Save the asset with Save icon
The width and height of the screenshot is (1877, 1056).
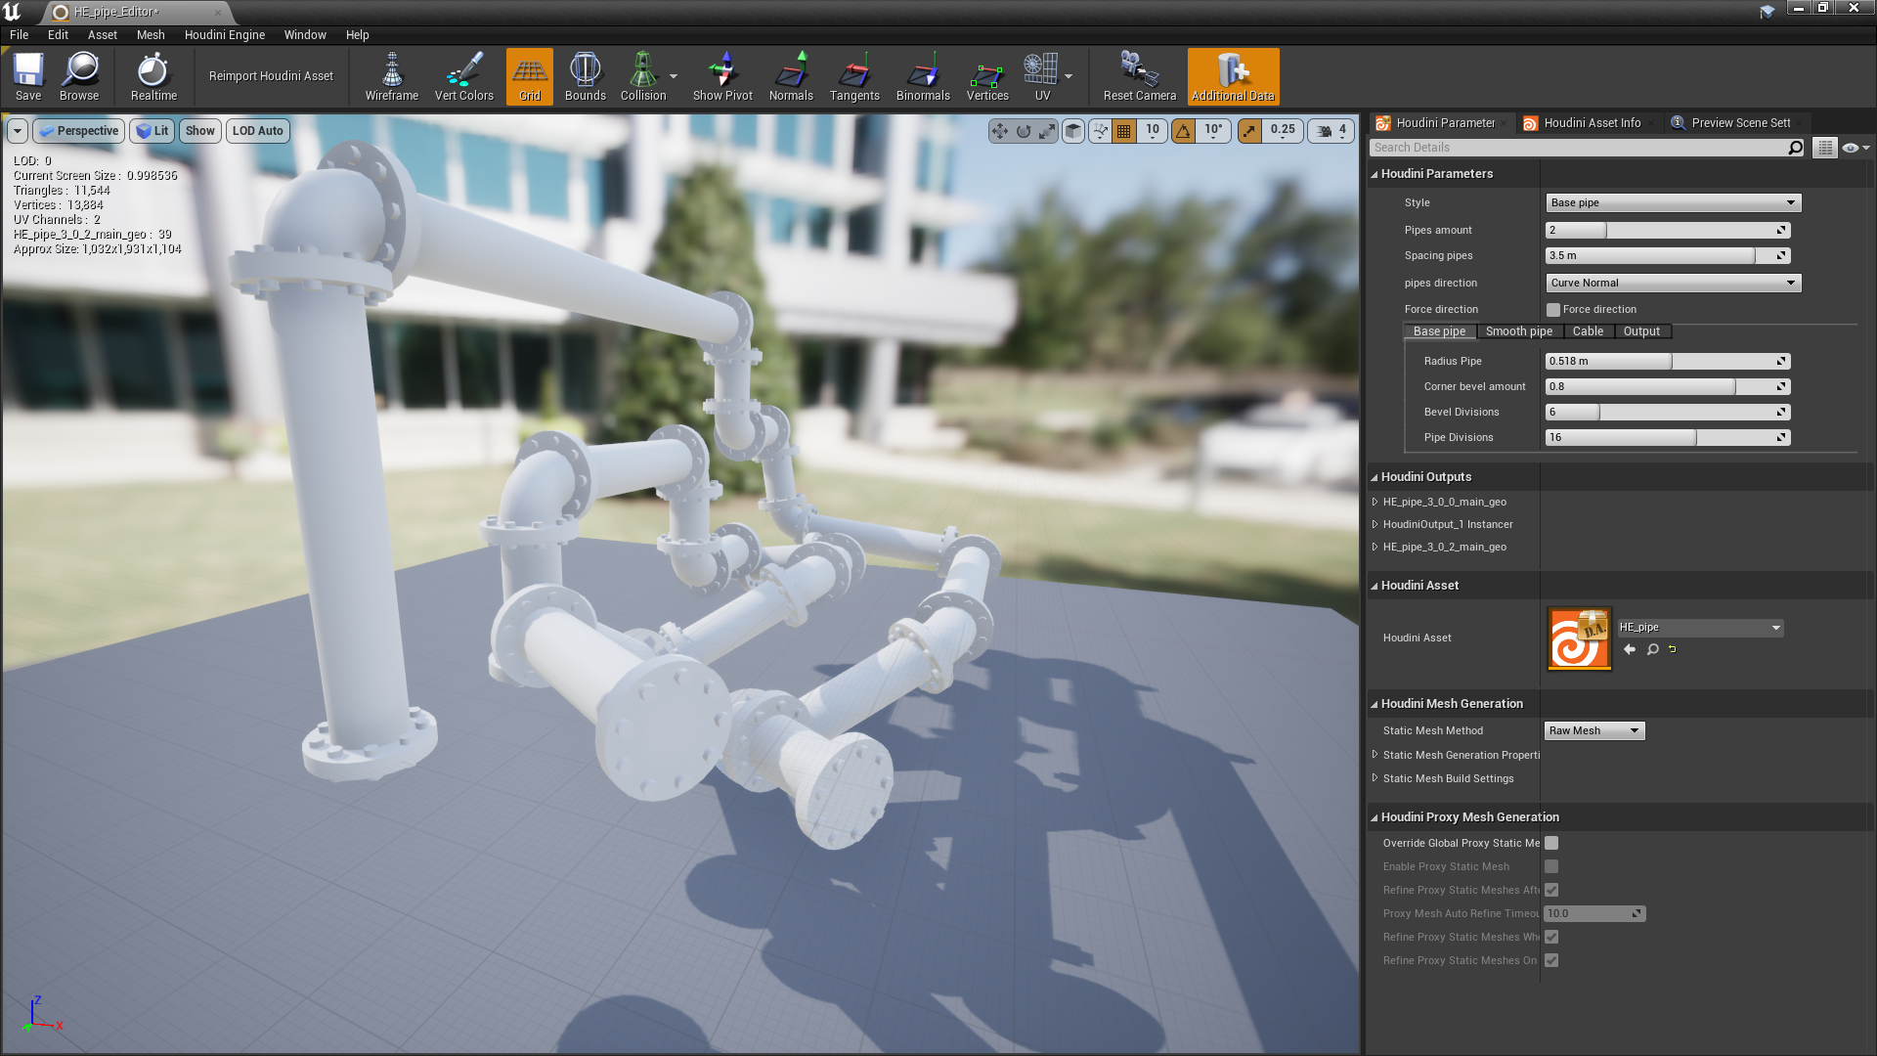28,76
